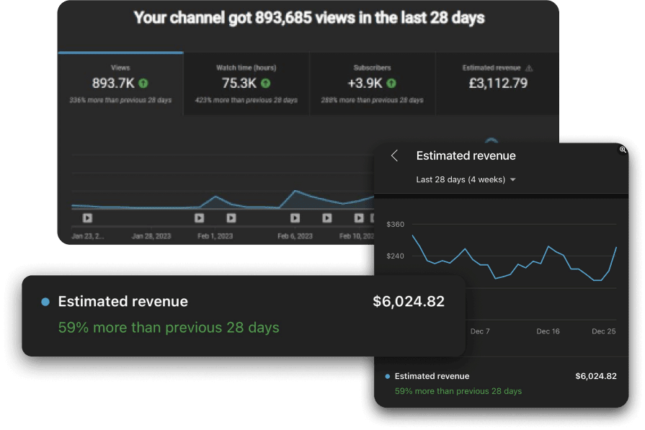Click the $360 axis label on revenue chart
Screen dimensions: 645x430
pos(396,225)
